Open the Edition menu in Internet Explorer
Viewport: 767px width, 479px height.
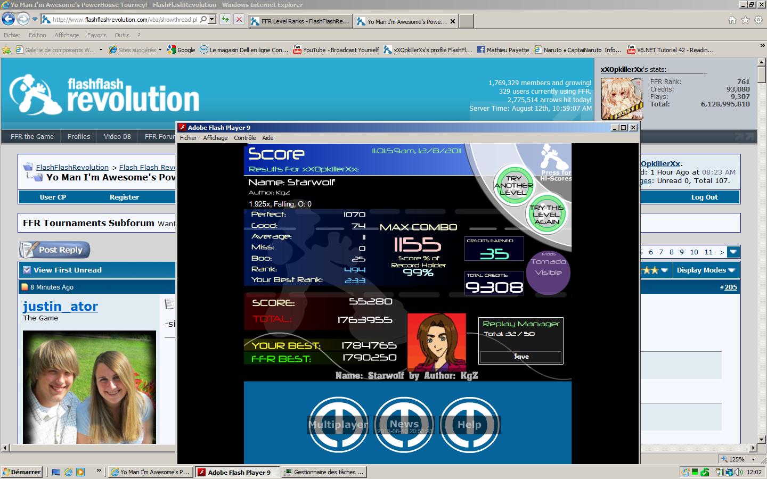(37, 35)
